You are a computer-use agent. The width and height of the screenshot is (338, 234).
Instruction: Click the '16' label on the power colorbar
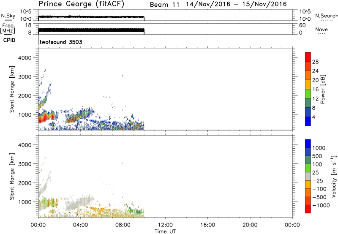point(315,90)
